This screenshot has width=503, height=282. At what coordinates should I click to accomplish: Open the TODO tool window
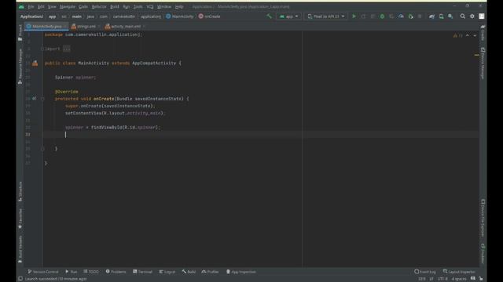coord(91,272)
